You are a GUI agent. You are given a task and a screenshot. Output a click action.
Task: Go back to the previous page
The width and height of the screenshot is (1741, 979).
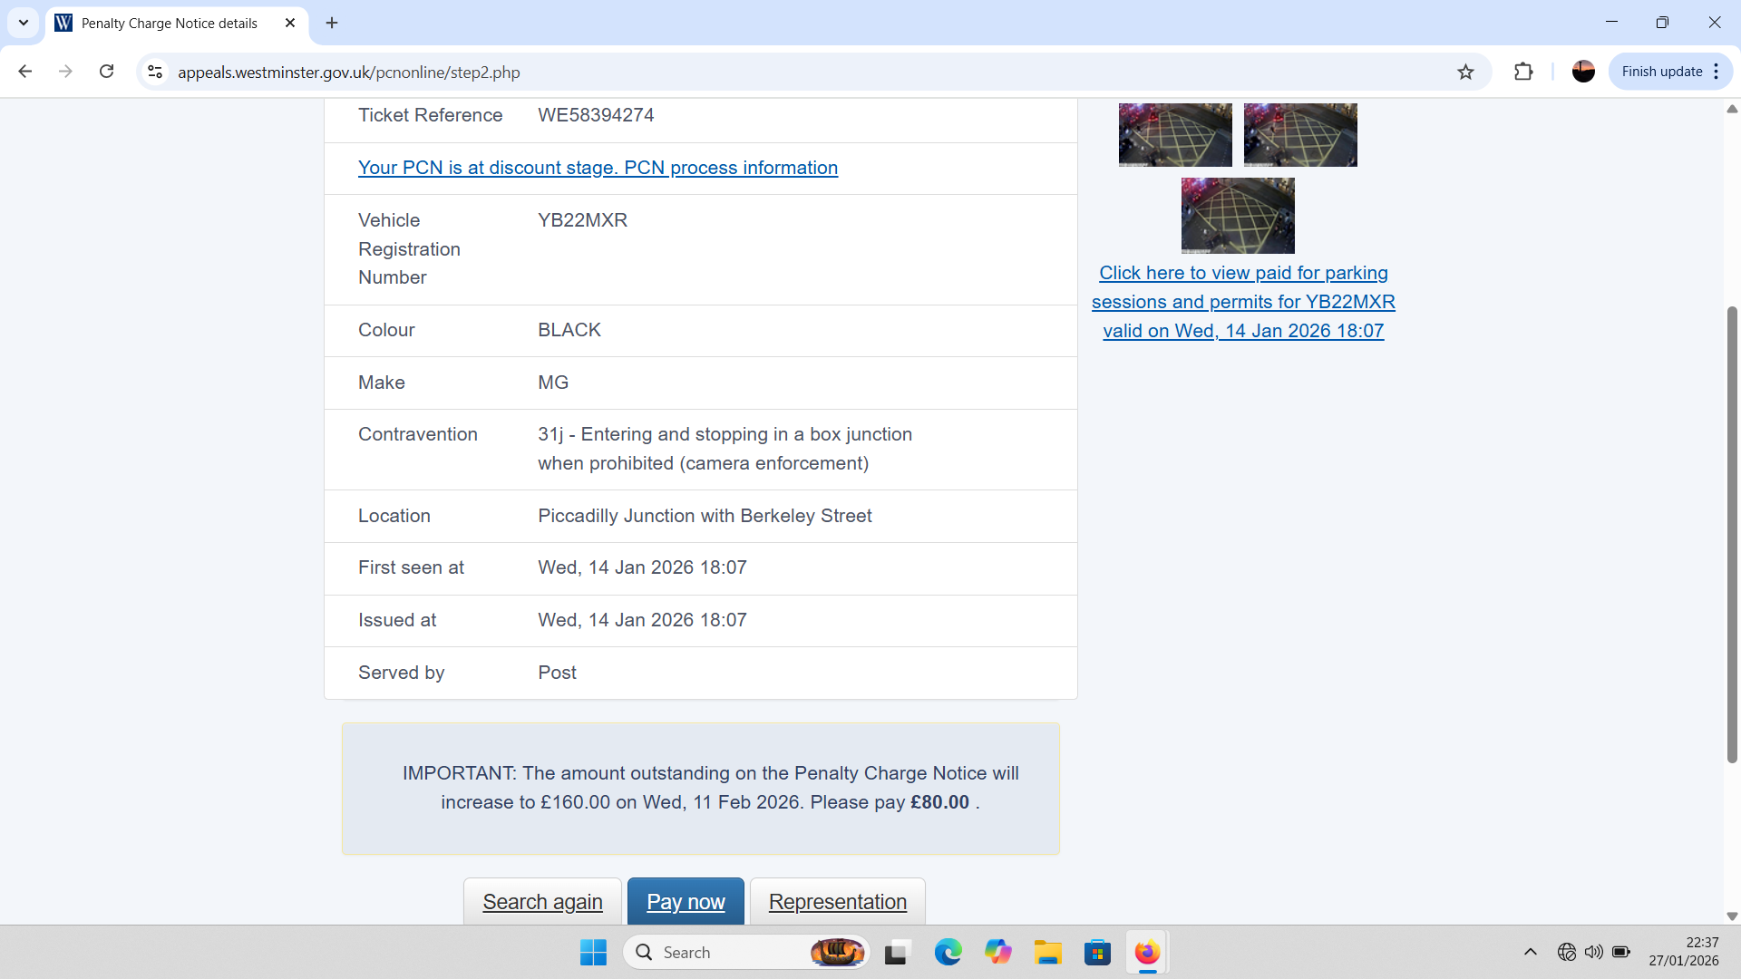(25, 72)
